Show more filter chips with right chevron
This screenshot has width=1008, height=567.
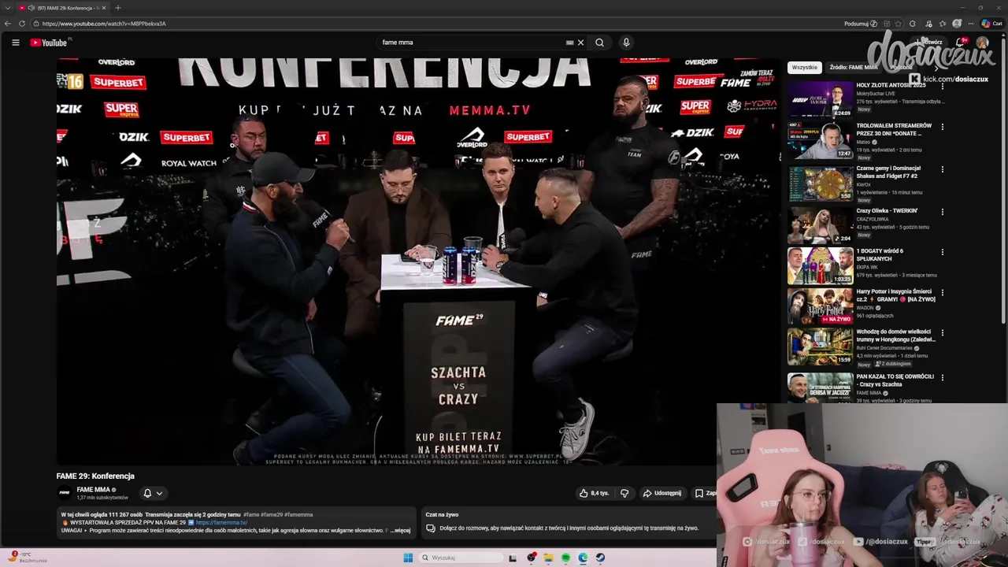936,68
